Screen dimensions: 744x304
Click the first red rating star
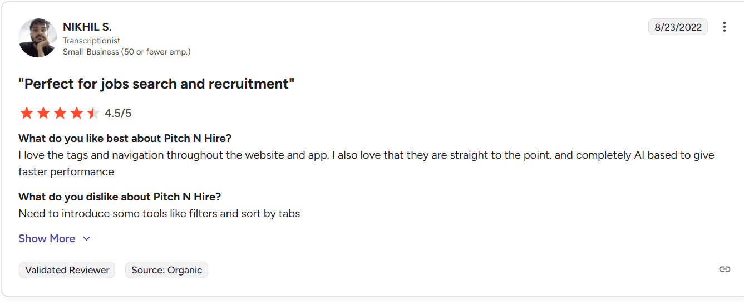pyautogui.click(x=26, y=113)
